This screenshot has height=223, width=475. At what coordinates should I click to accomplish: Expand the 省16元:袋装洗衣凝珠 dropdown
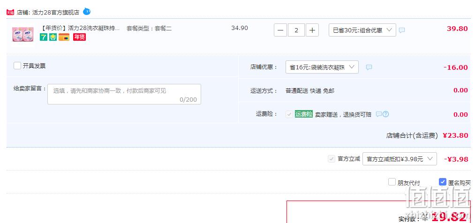(x=322, y=67)
